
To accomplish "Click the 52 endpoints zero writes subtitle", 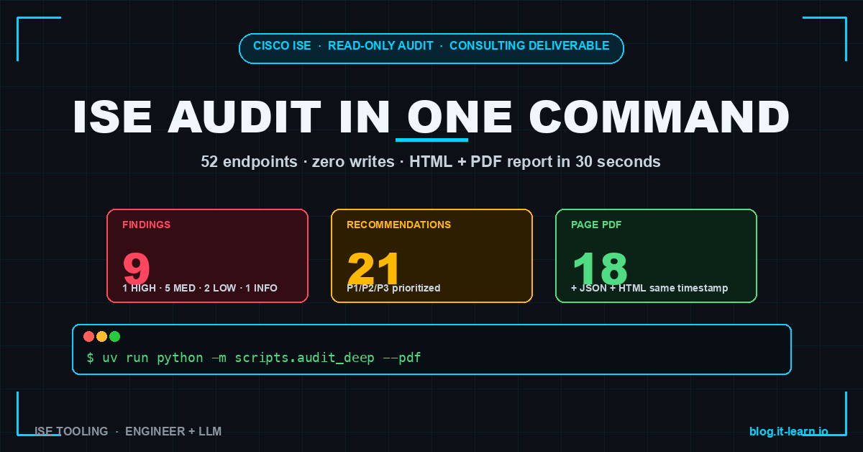I will coord(431,162).
